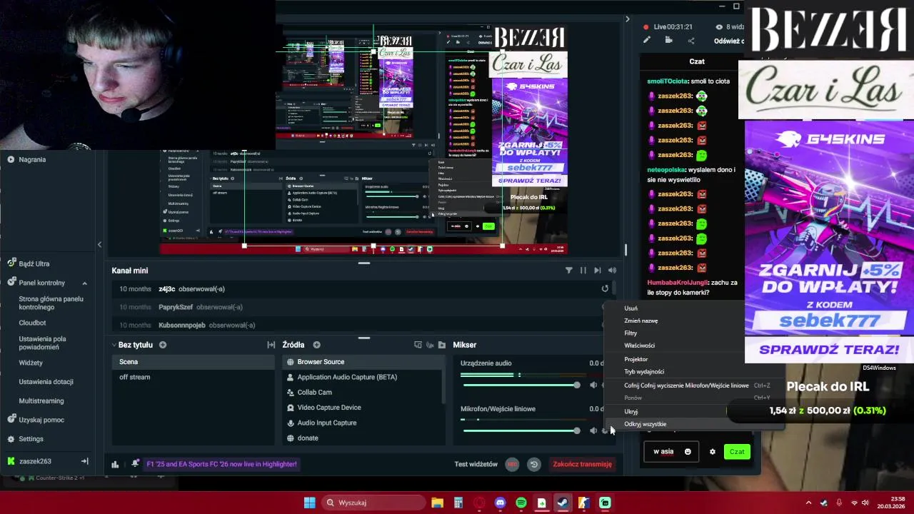The width and height of the screenshot is (914, 514).
Task: Add a new source with plus icon
Action: coord(316,345)
